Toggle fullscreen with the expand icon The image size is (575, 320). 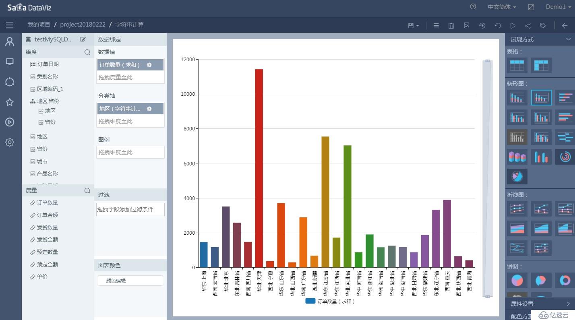(531, 7)
